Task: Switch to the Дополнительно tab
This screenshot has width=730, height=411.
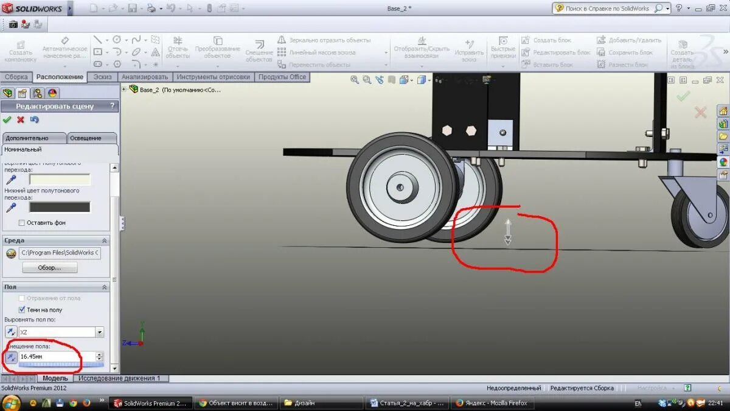Action: [34, 138]
